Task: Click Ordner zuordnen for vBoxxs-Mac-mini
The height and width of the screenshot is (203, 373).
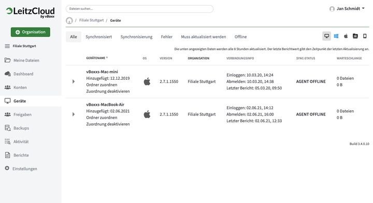Action: point(102,85)
